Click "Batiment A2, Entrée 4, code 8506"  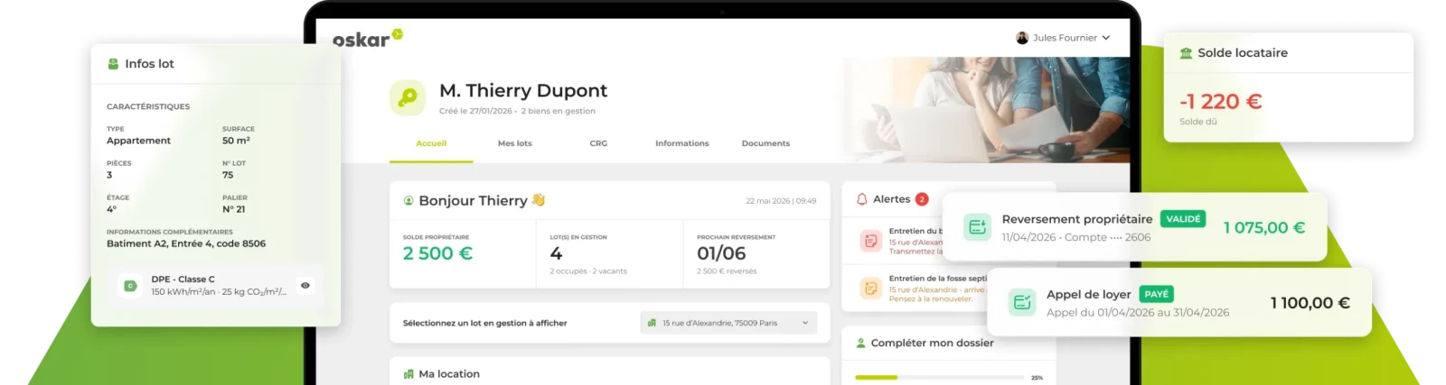click(x=186, y=243)
